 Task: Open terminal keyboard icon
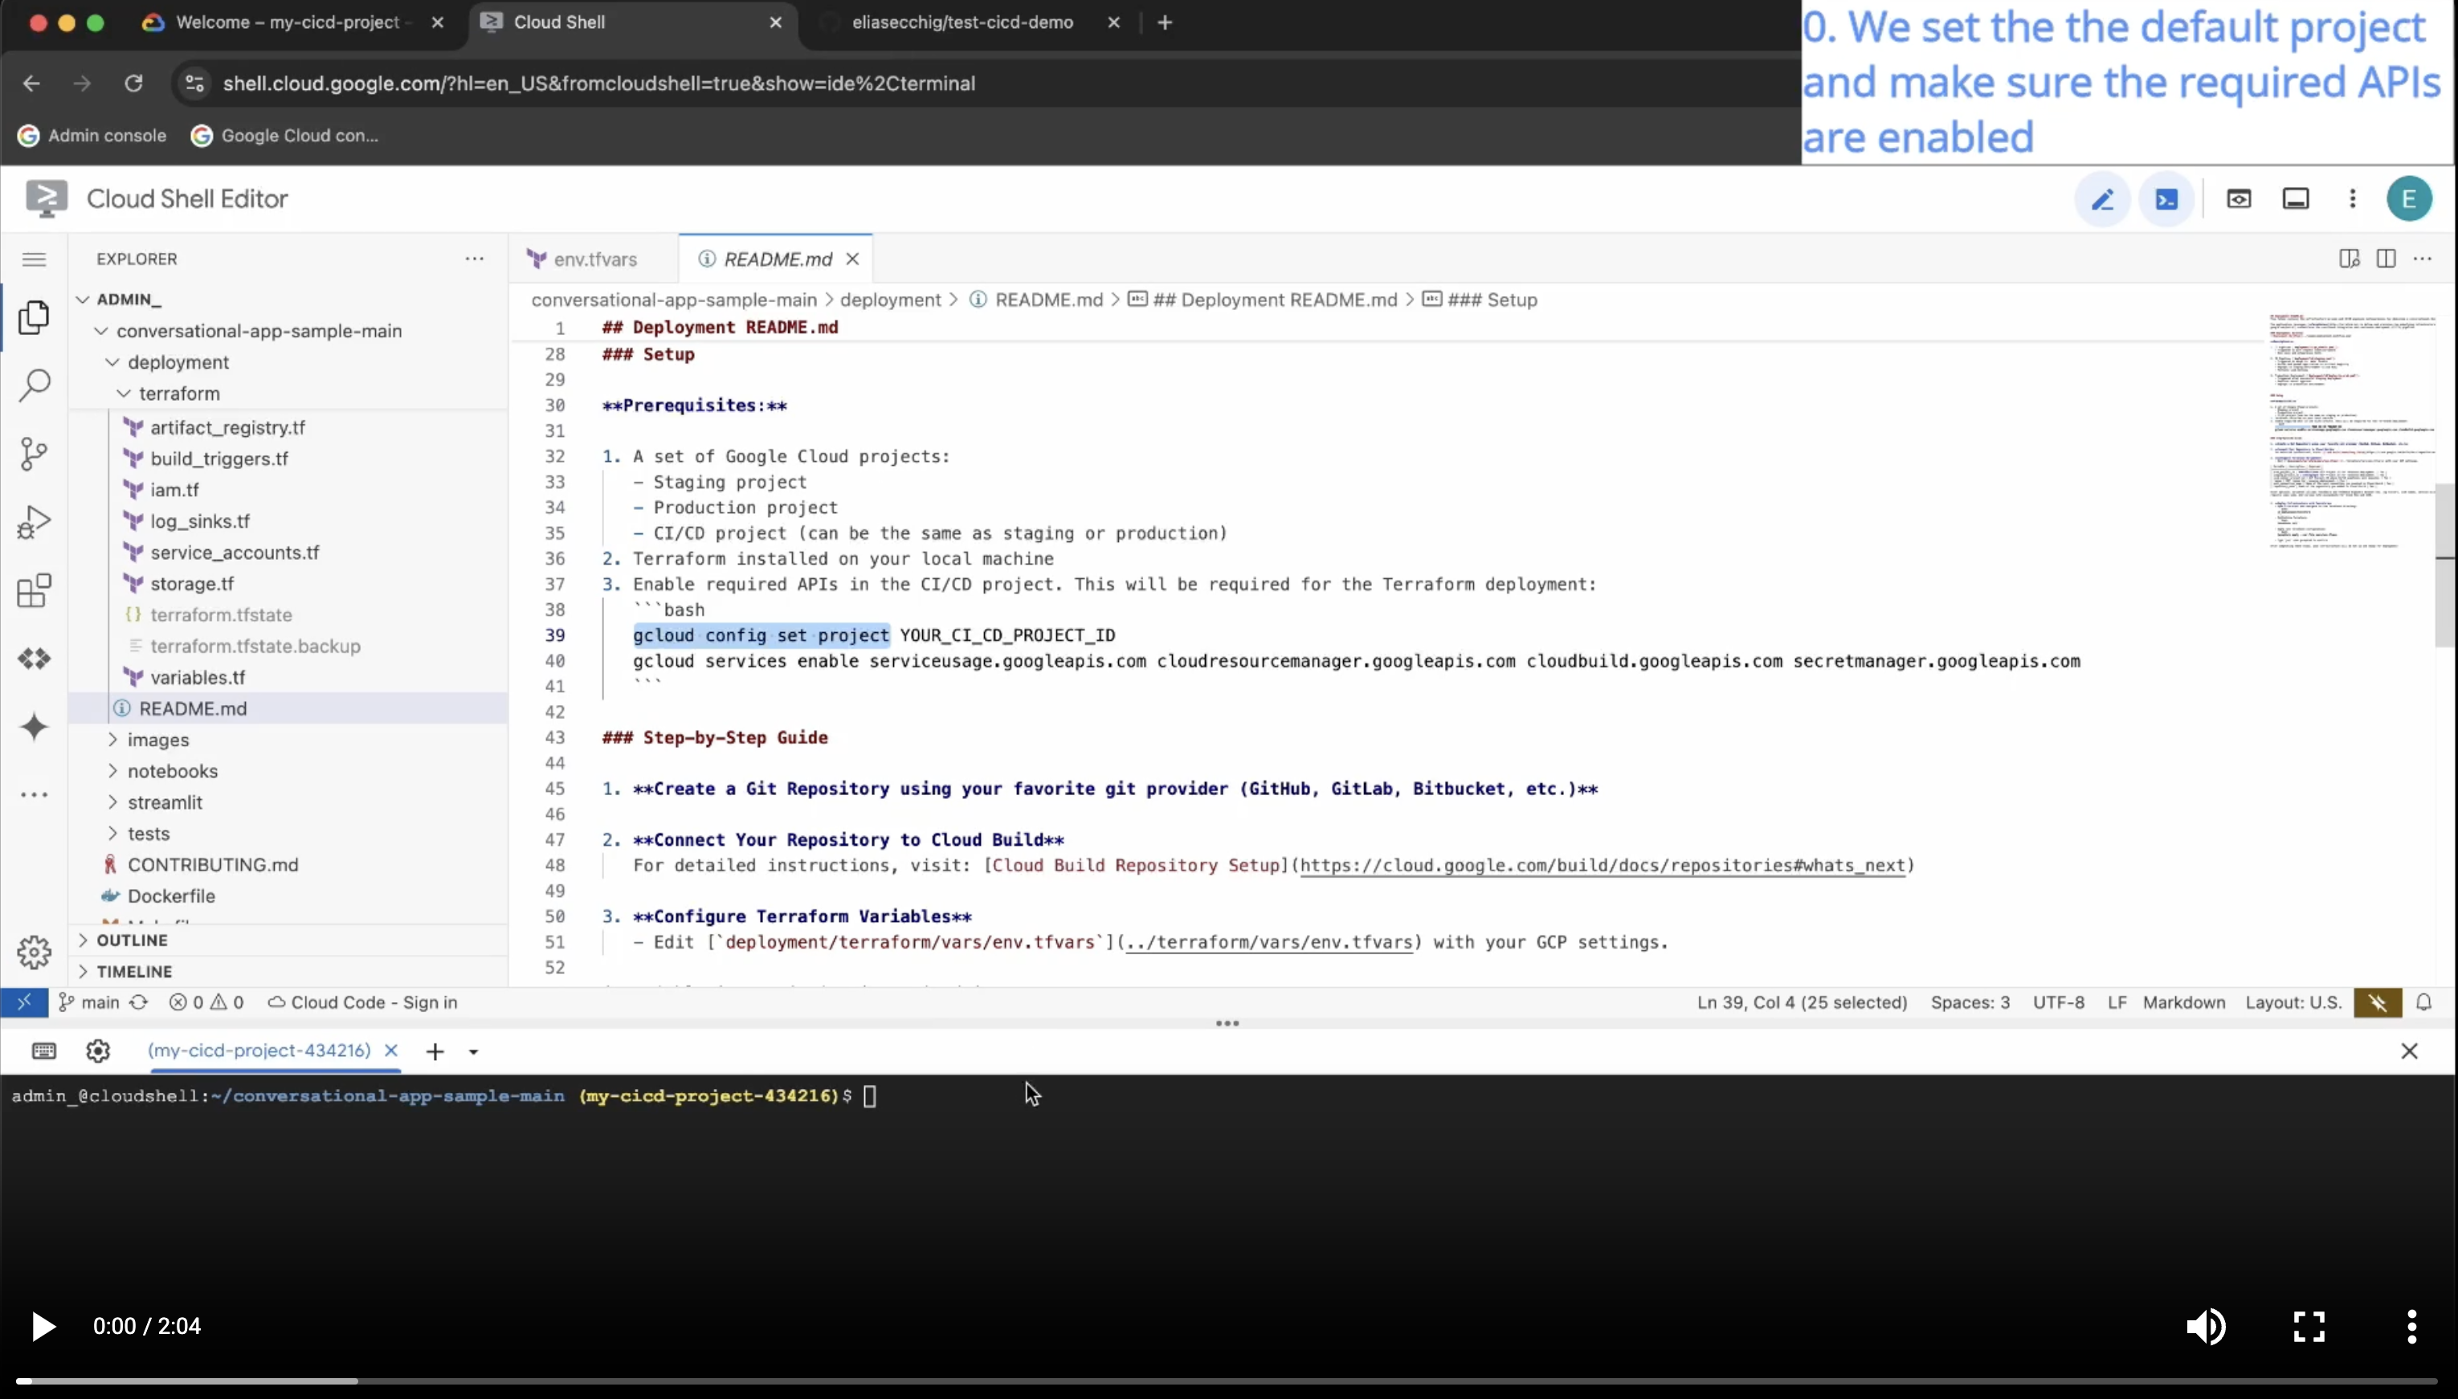click(44, 1051)
